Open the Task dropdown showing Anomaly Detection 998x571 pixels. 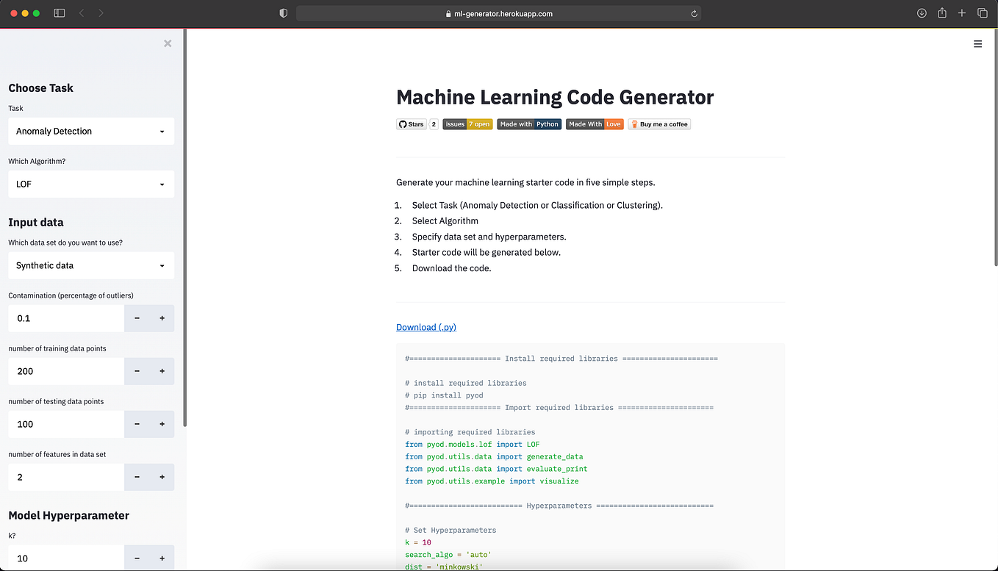click(90, 131)
